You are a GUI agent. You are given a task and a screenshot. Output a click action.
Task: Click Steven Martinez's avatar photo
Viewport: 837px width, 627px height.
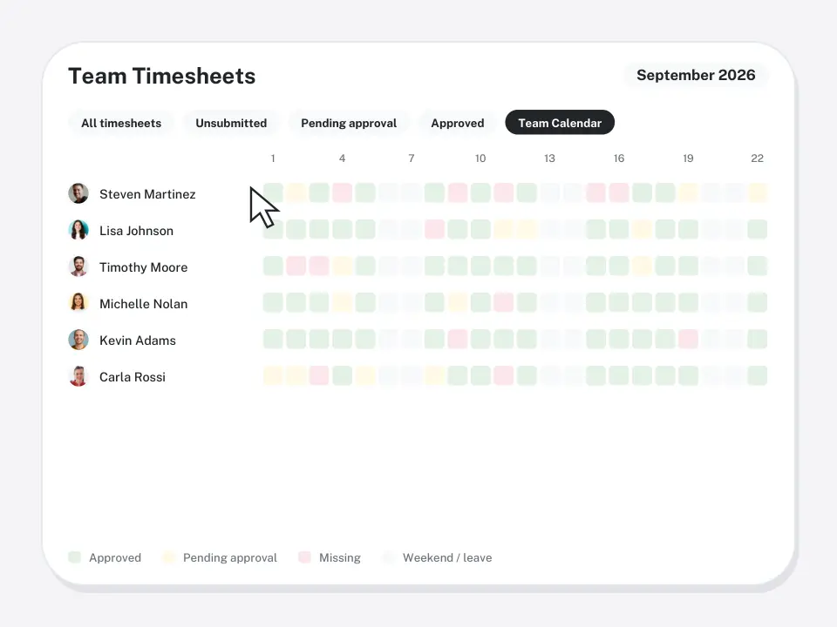pos(78,193)
